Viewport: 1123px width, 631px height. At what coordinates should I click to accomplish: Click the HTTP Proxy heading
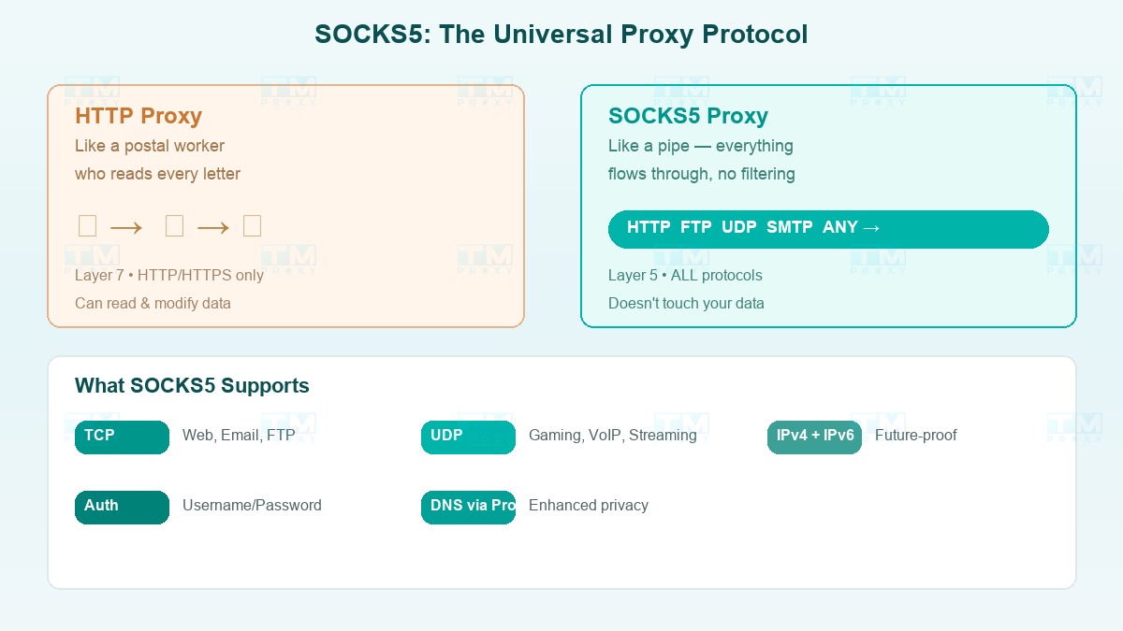pyautogui.click(x=139, y=116)
